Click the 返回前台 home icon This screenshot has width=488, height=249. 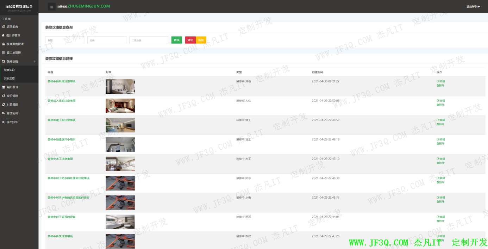point(4,27)
